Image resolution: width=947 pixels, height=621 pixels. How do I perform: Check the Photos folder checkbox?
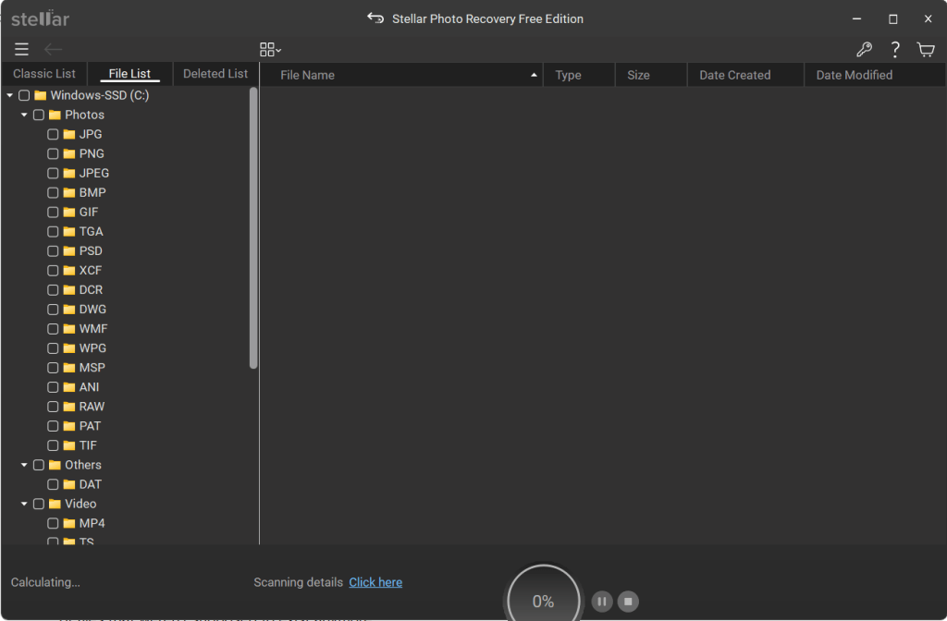click(39, 115)
